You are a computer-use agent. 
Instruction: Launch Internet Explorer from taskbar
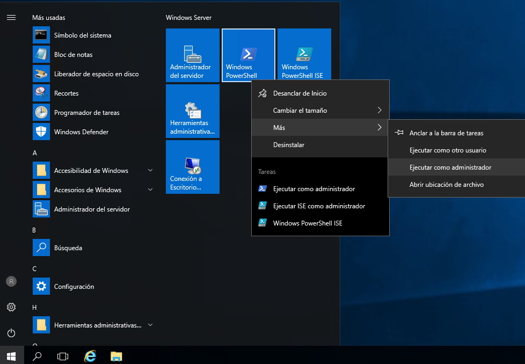[x=90, y=356]
